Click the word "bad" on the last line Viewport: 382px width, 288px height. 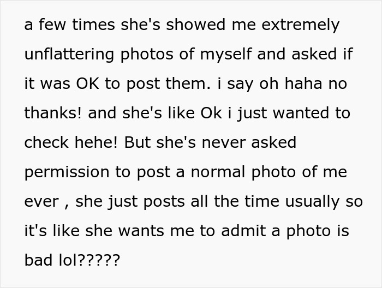37,261
